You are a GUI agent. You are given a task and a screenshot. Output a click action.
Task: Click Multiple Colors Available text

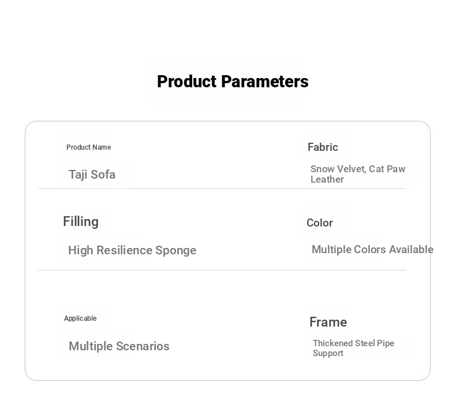click(372, 250)
